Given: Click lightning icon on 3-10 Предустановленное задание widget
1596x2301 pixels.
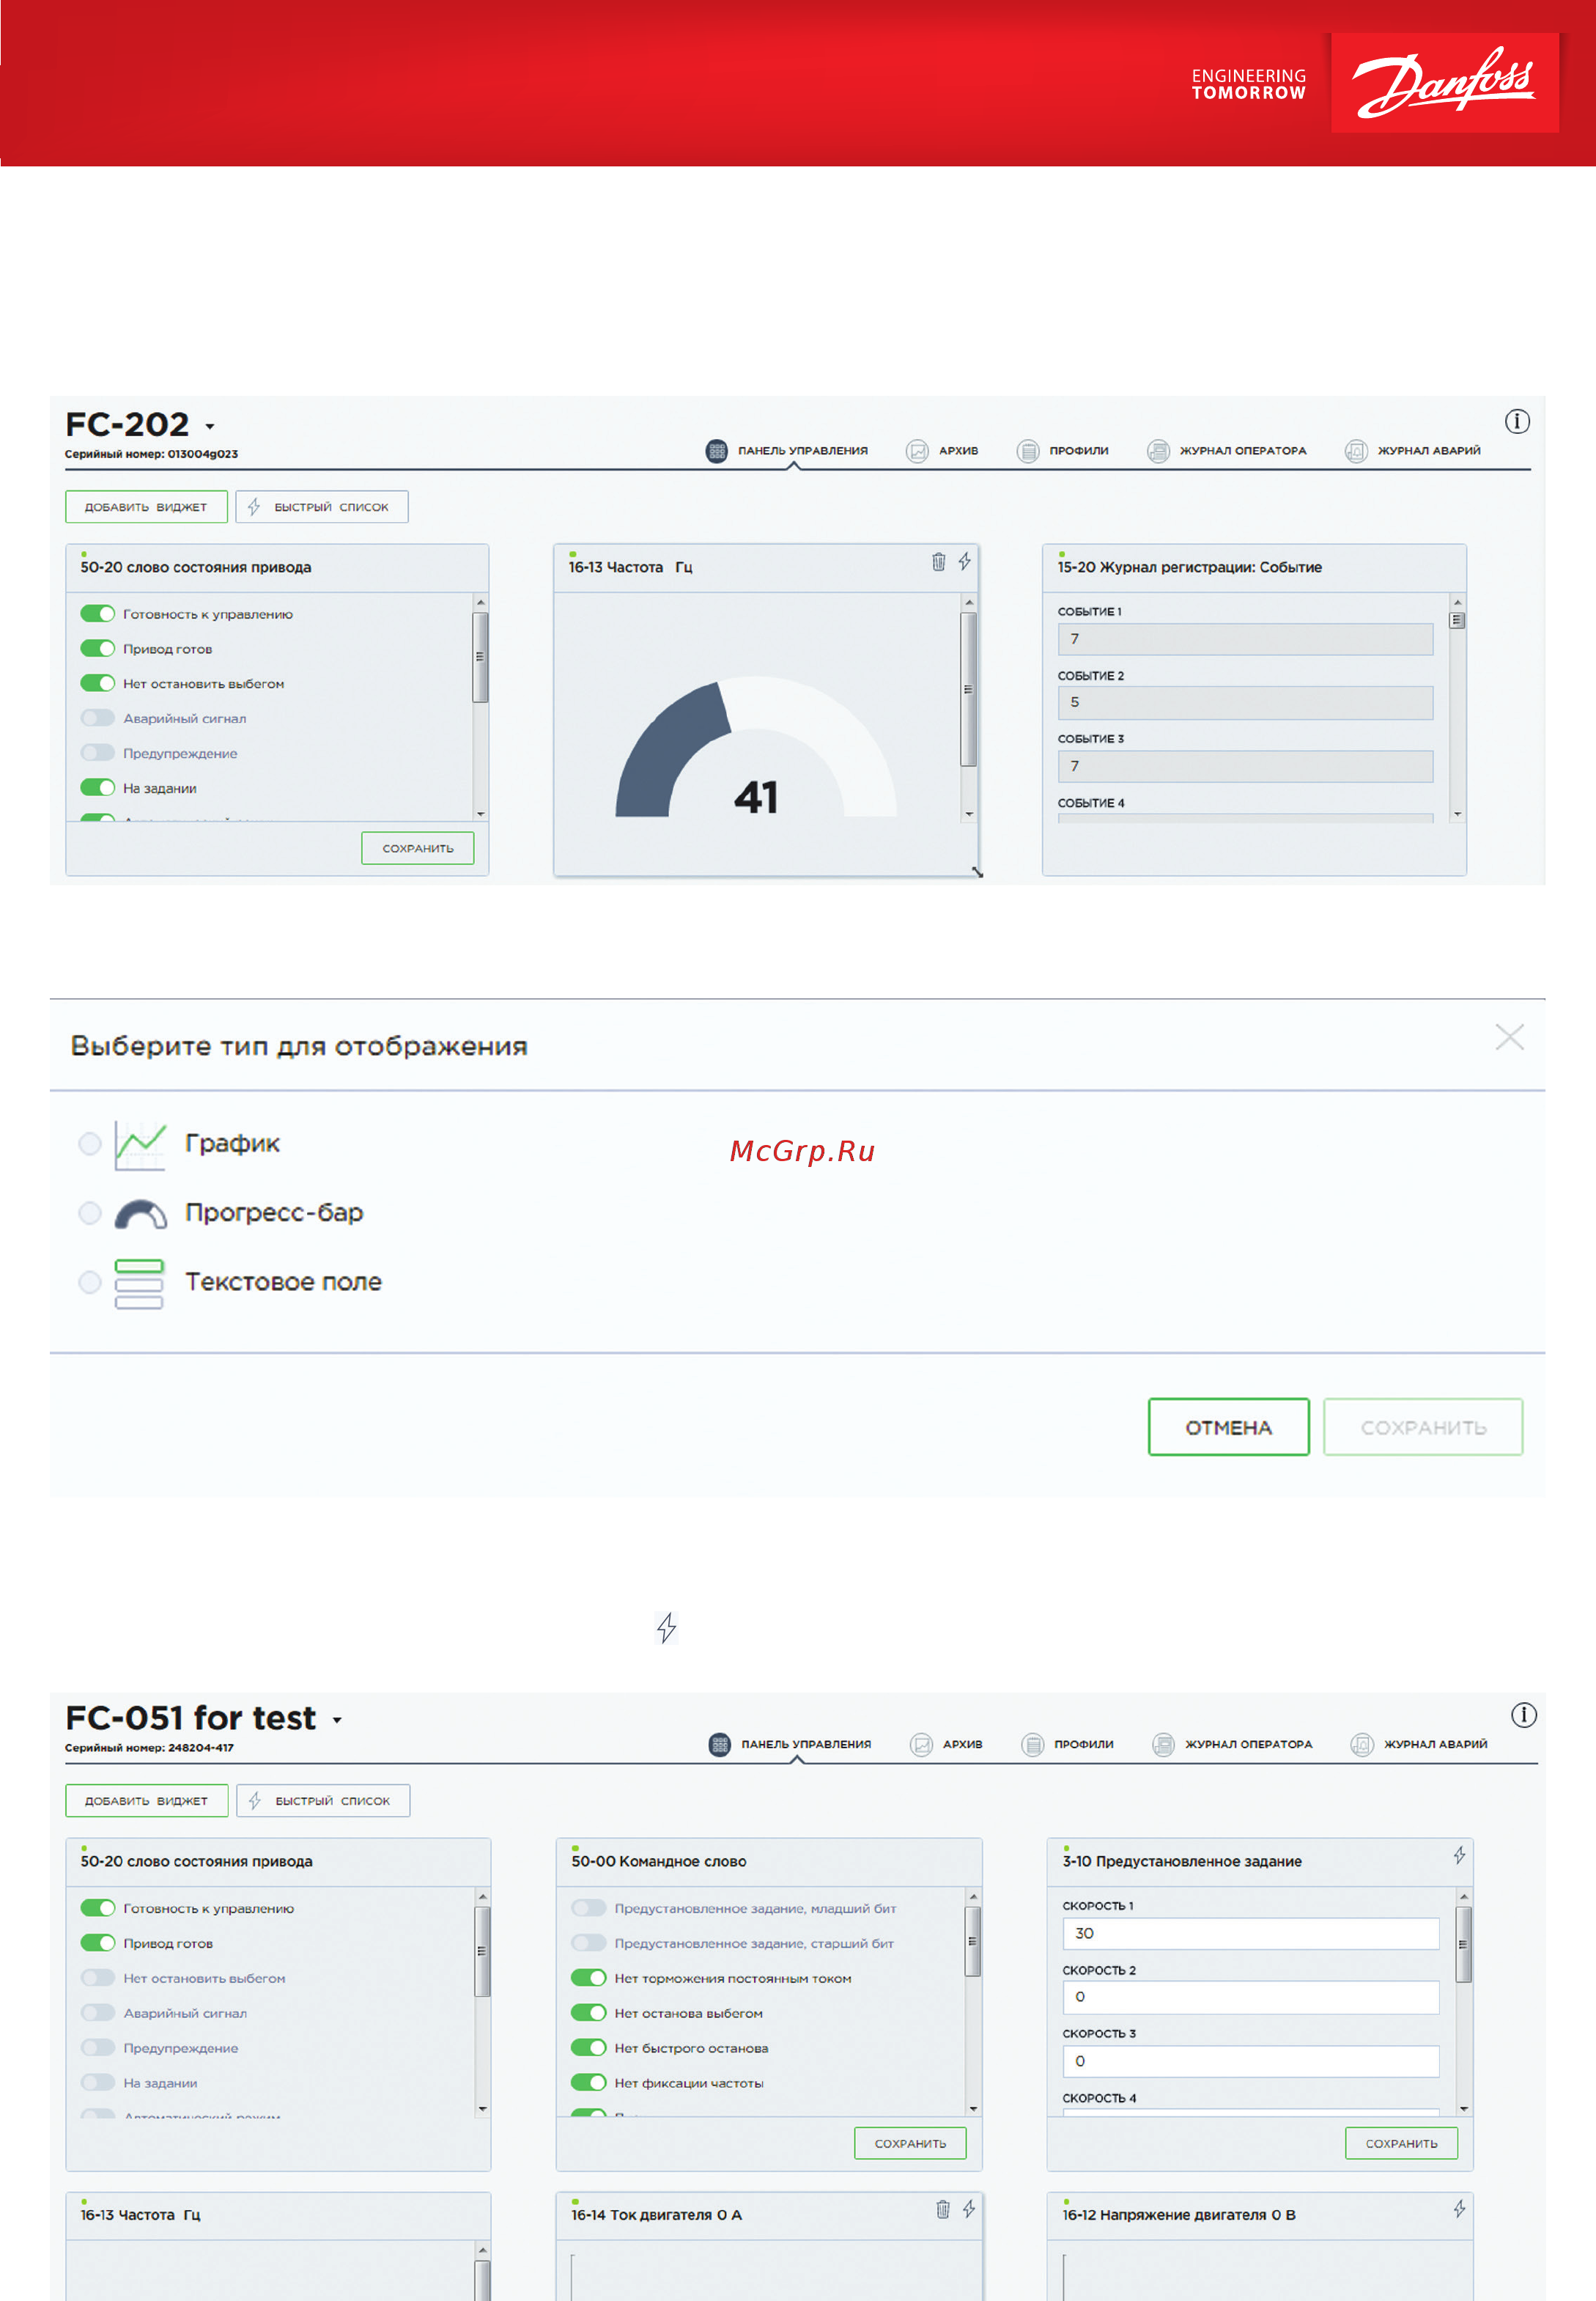Looking at the screenshot, I should tap(1459, 1855).
